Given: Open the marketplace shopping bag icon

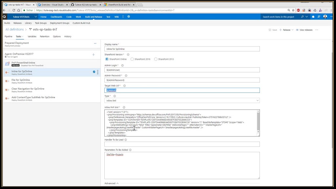Looking at the screenshot, I should click(x=313, y=17).
